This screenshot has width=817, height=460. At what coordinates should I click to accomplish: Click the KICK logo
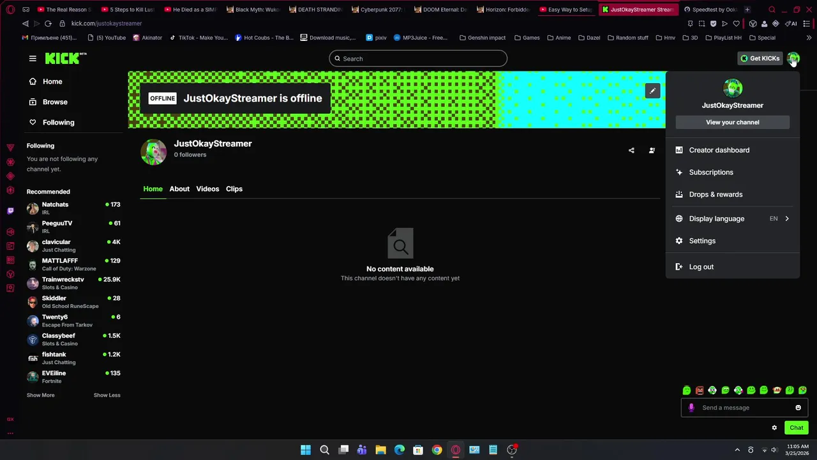pyautogui.click(x=66, y=58)
